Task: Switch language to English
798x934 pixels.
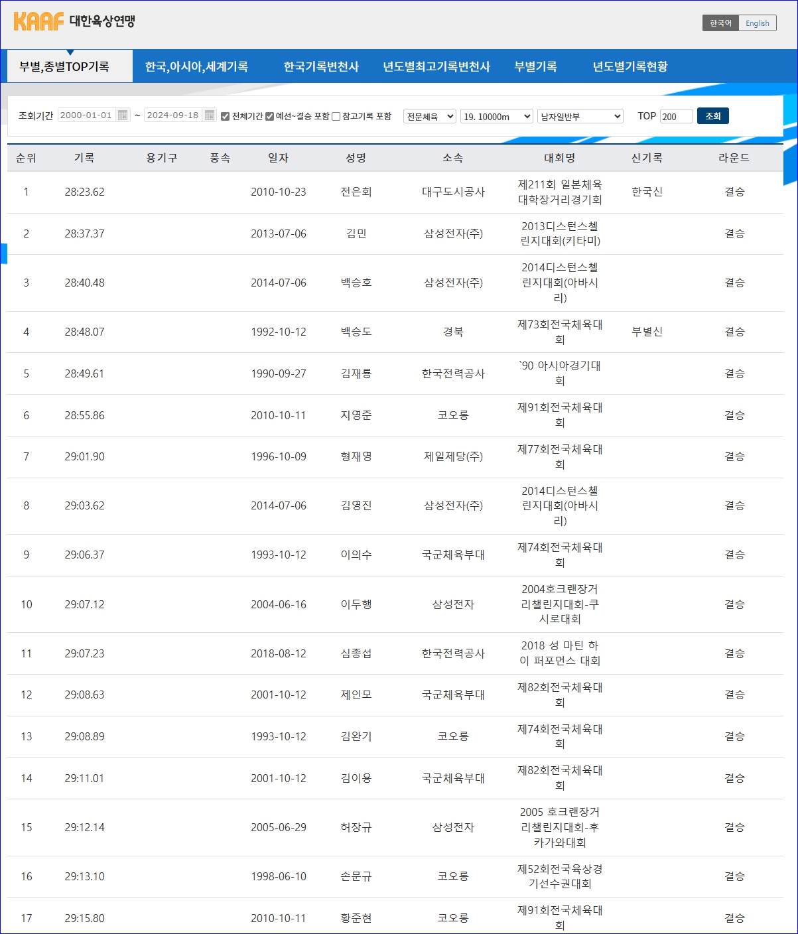Action: pos(758,23)
